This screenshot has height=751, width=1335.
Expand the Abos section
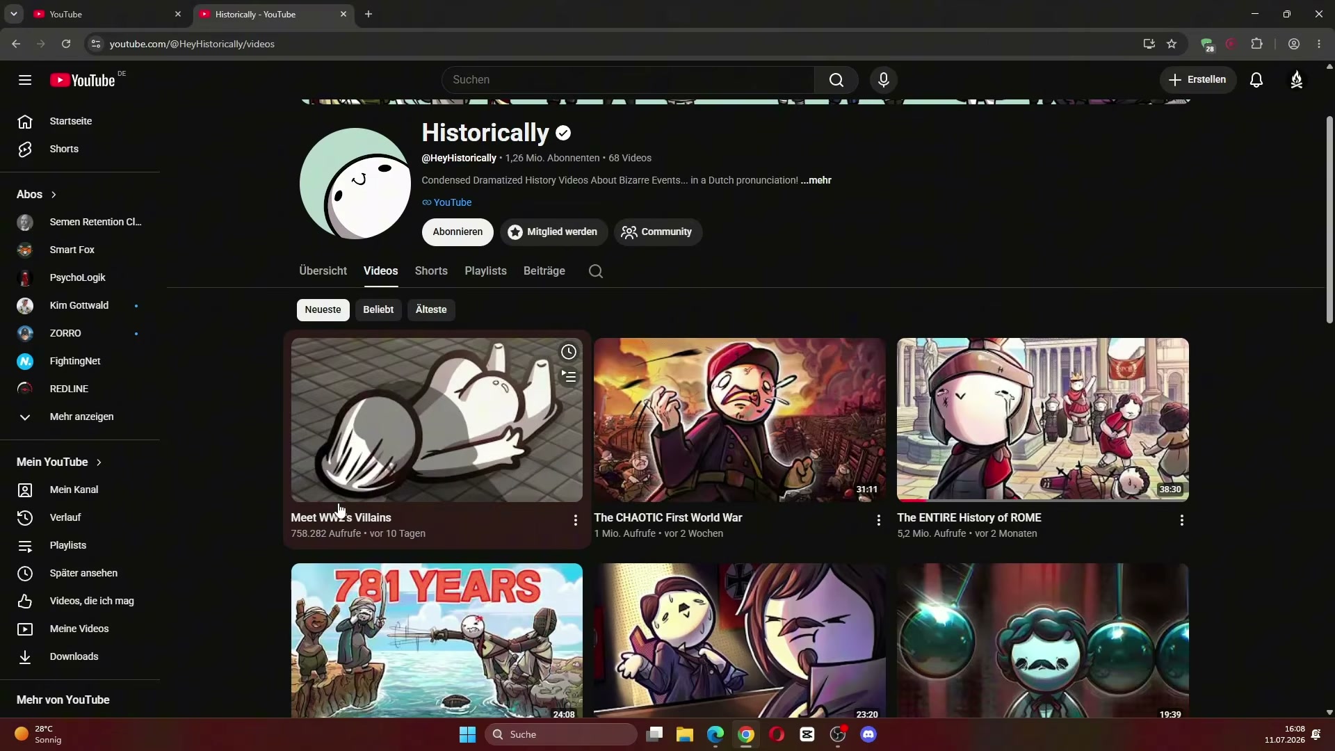pos(37,195)
